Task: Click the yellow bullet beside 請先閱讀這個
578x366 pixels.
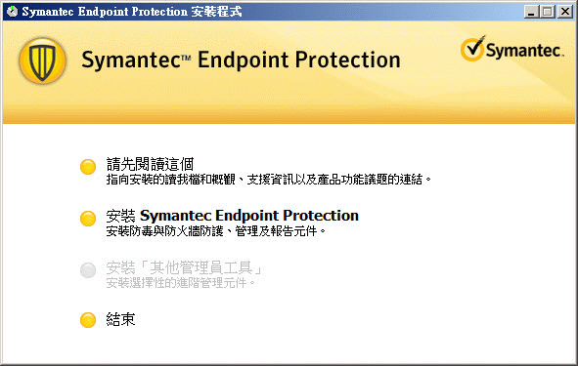Action: tap(88, 167)
